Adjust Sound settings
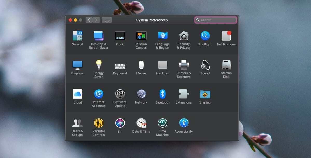The width and height of the screenshot is (311, 158). point(205,65)
